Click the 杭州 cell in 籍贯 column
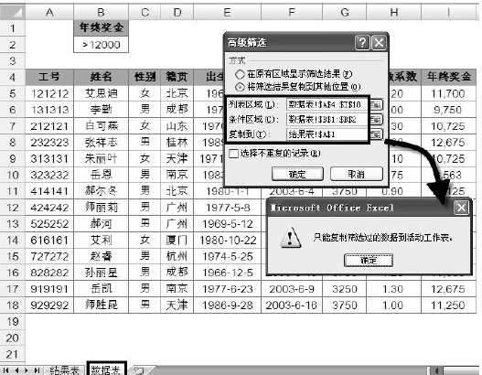The width and height of the screenshot is (482, 375). (177, 256)
